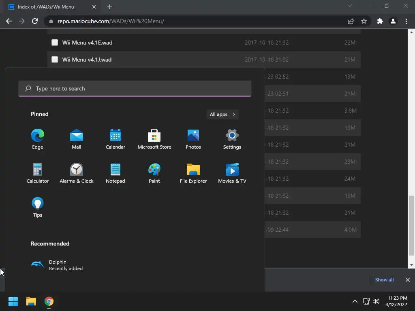Open a new Chrome tab
The width and height of the screenshot is (415, 311).
[x=109, y=7]
